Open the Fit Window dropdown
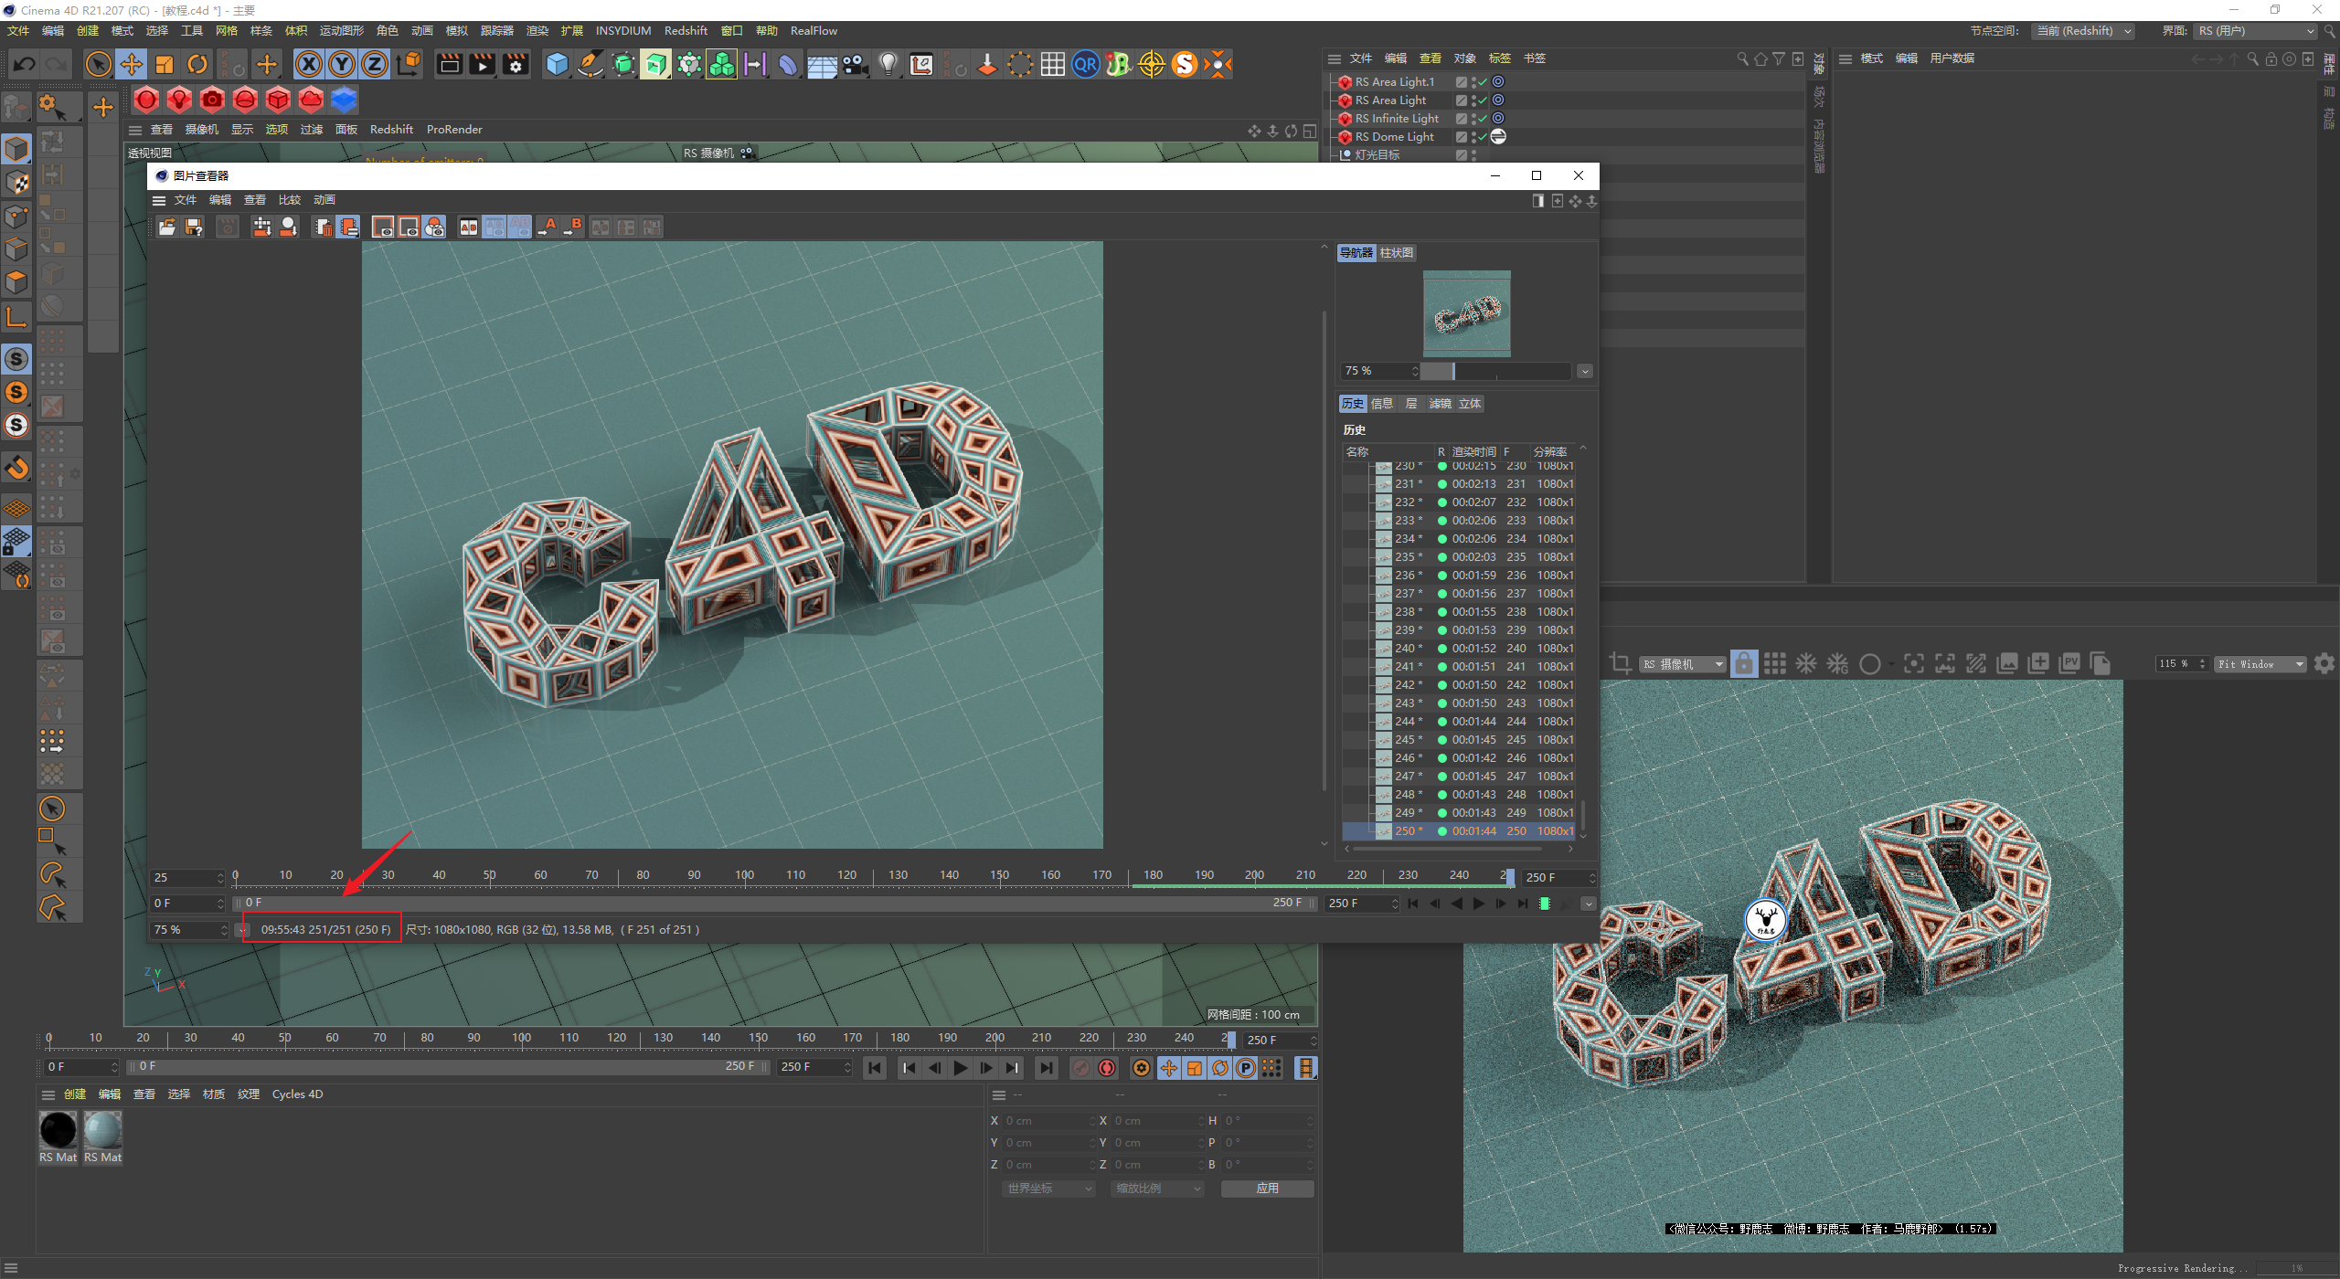Screen dimensions: 2340x1279 click(2259, 664)
